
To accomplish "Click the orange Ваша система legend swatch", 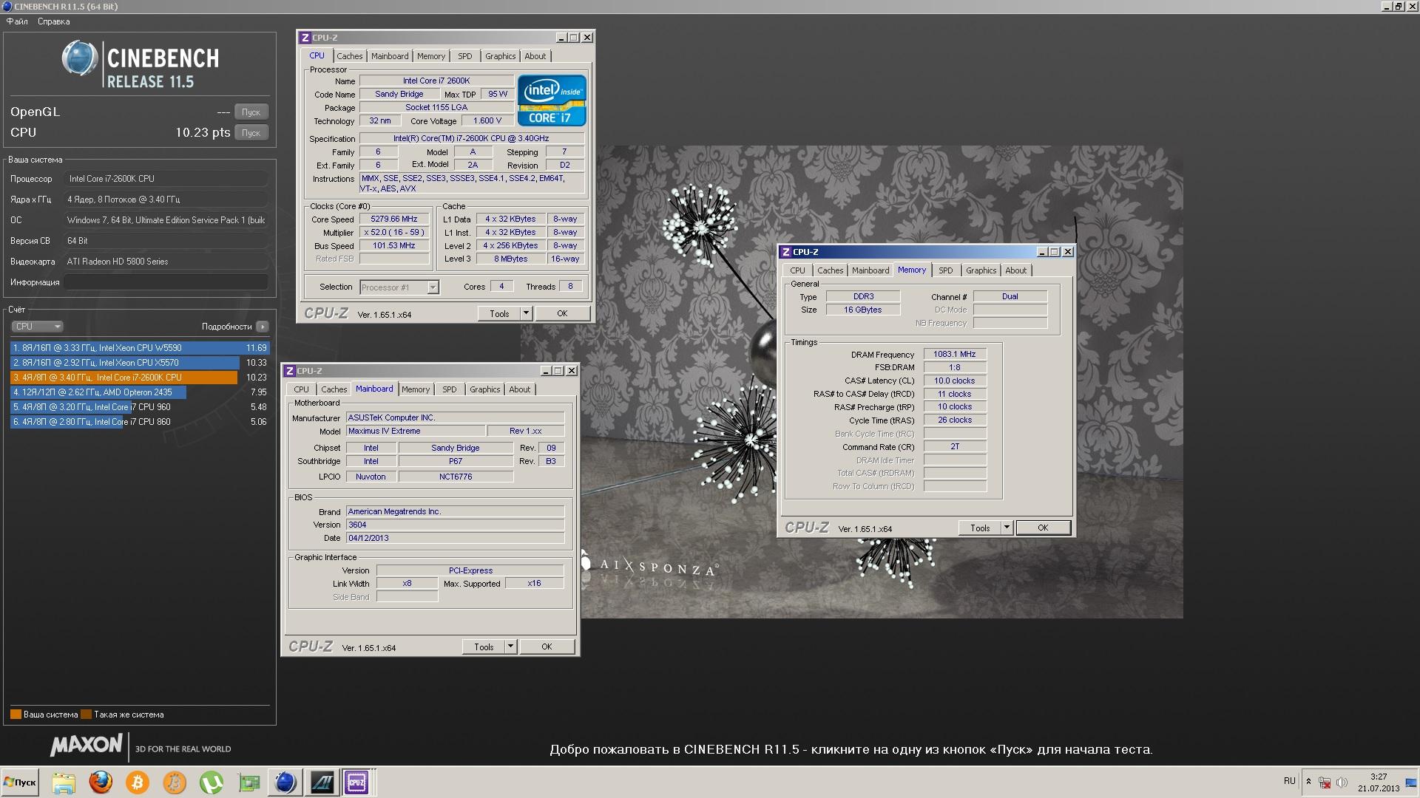I will tap(16, 715).
